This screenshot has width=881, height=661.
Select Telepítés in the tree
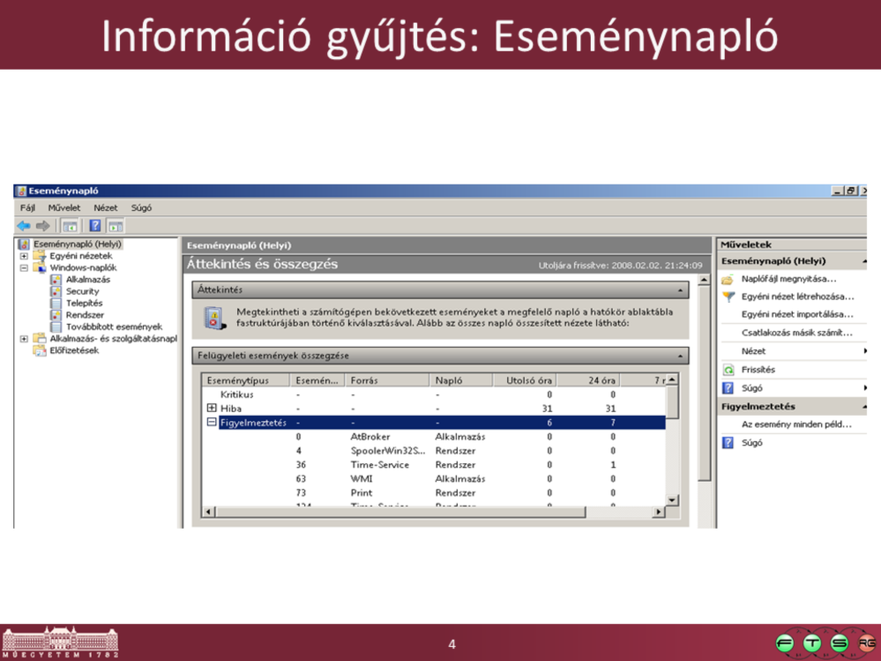[x=85, y=303]
